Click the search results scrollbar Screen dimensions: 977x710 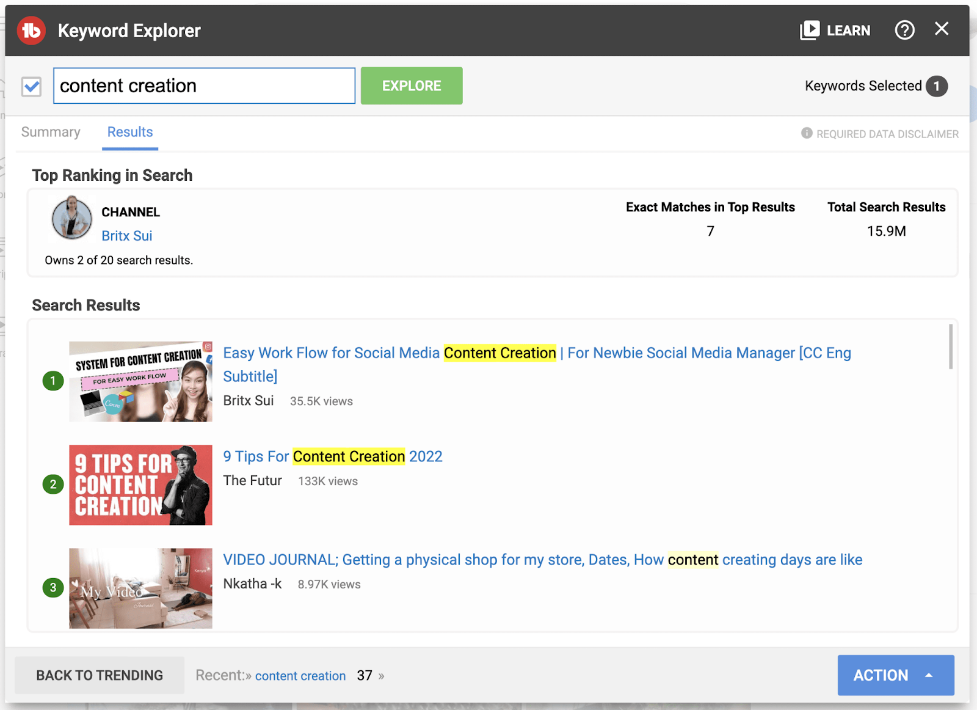click(x=951, y=346)
